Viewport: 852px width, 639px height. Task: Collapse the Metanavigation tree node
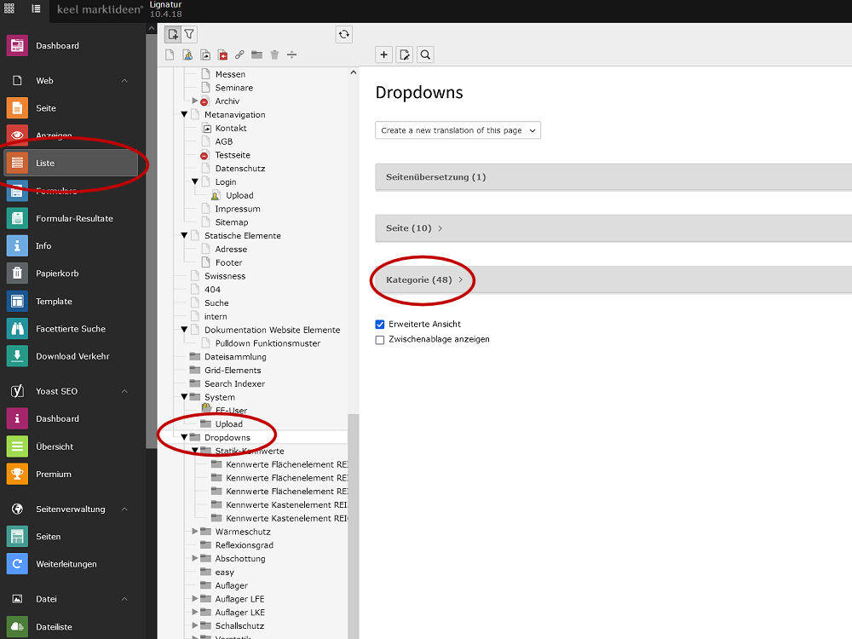[x=184, y=115]
